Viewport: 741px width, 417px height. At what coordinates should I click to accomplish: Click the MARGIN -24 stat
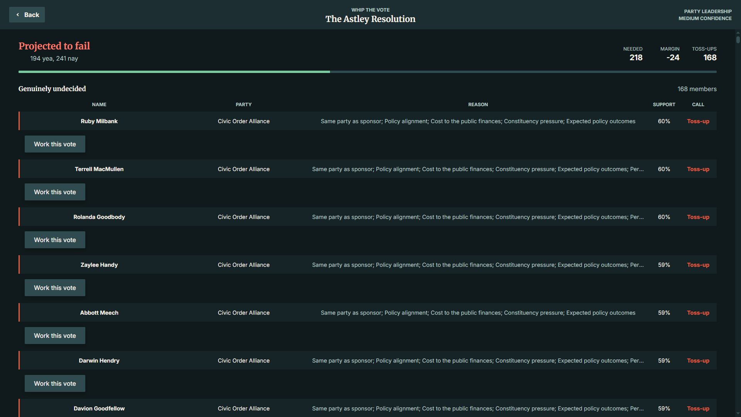click(x=670, y=54)
